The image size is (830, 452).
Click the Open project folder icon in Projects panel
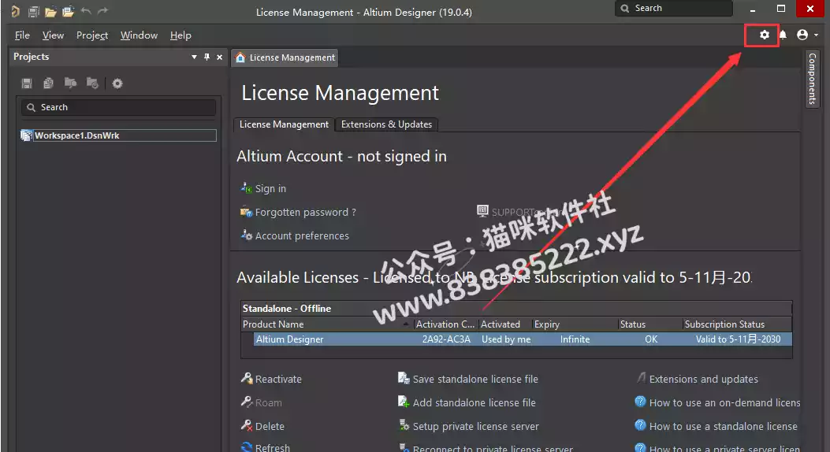70,83
